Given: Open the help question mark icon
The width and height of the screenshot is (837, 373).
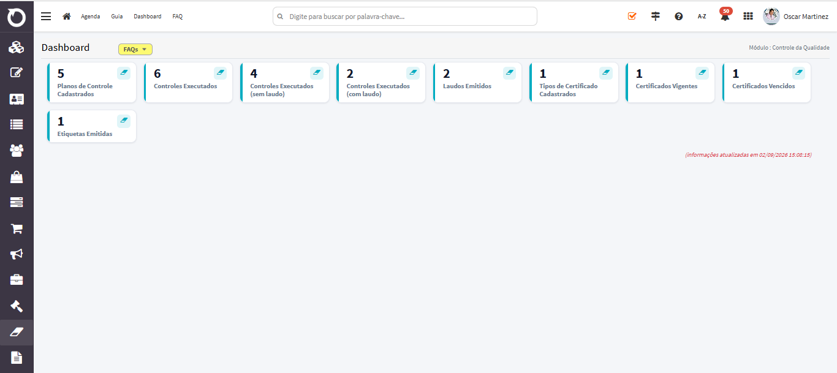Looking at the screenshot, I should click(x=679, y=17).
